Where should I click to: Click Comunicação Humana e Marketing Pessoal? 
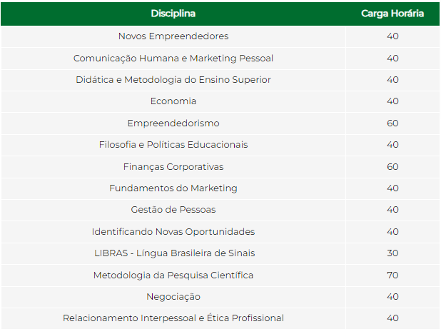pyautogui.click(x=173, y=58)
